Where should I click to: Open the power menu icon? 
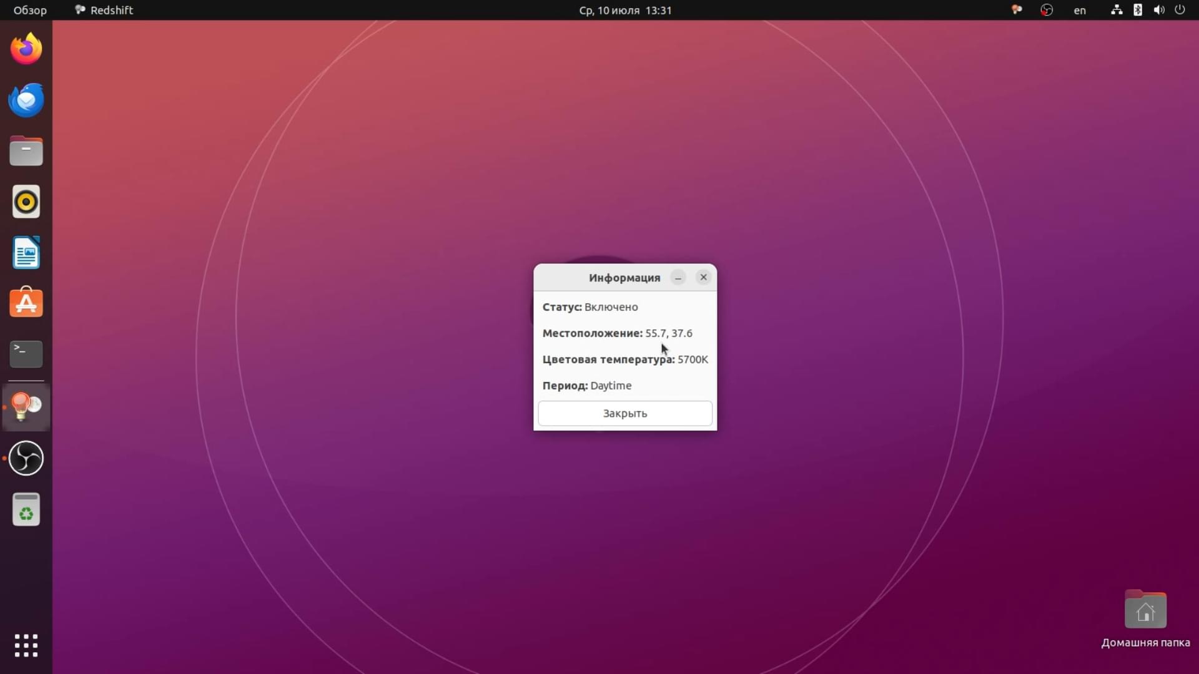(x=1180, y=10)
